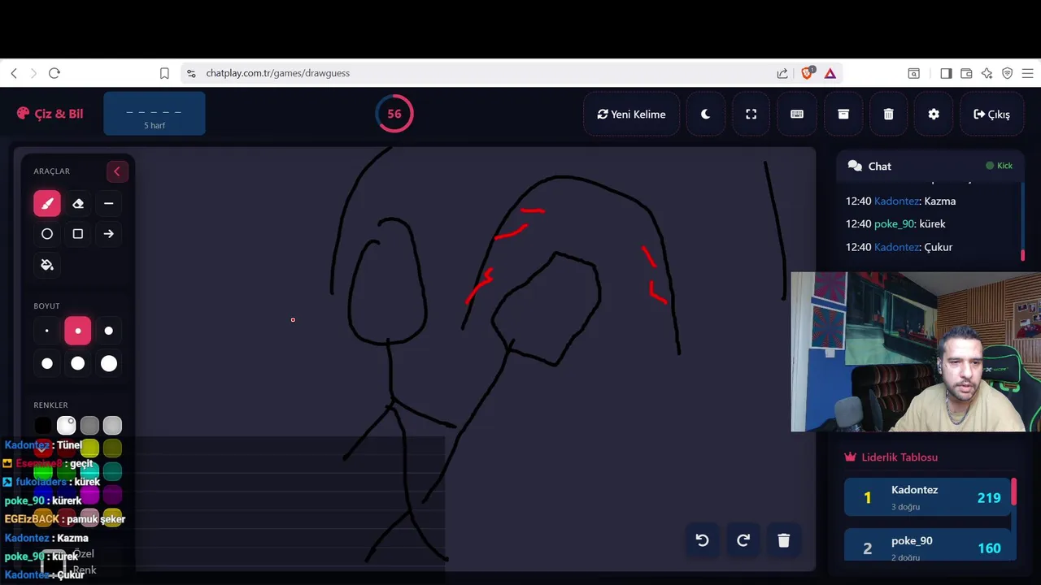Open Leo AI sparkle icon
The height and width of the screenshot is (585, 1041).
pyautogui.click(x=987, y=73)
